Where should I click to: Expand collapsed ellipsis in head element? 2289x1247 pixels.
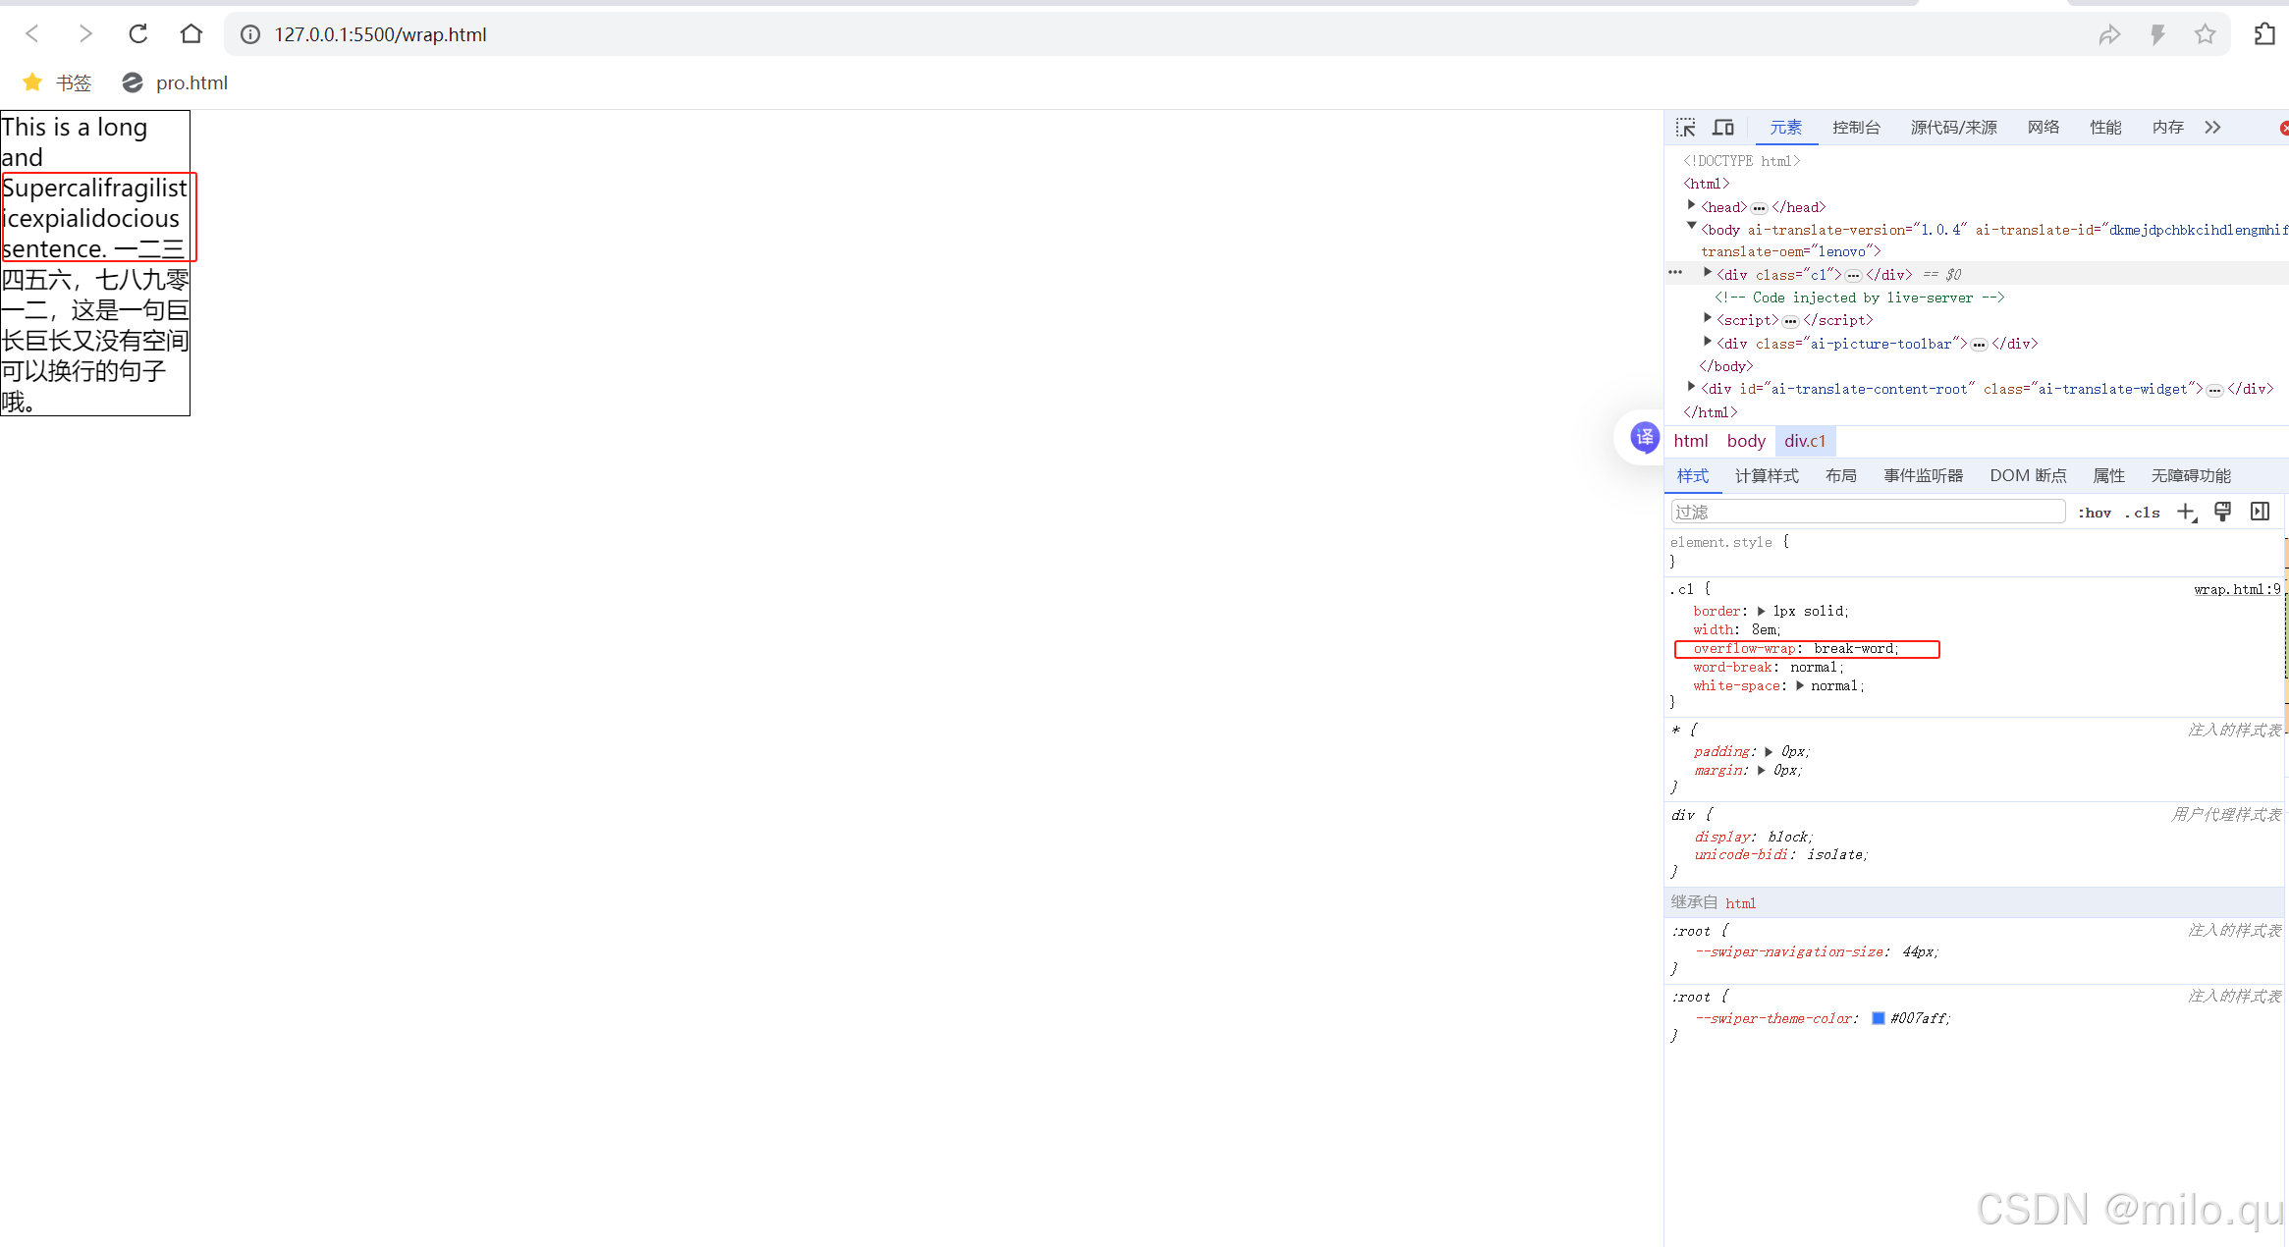(x=1759, y=207)
